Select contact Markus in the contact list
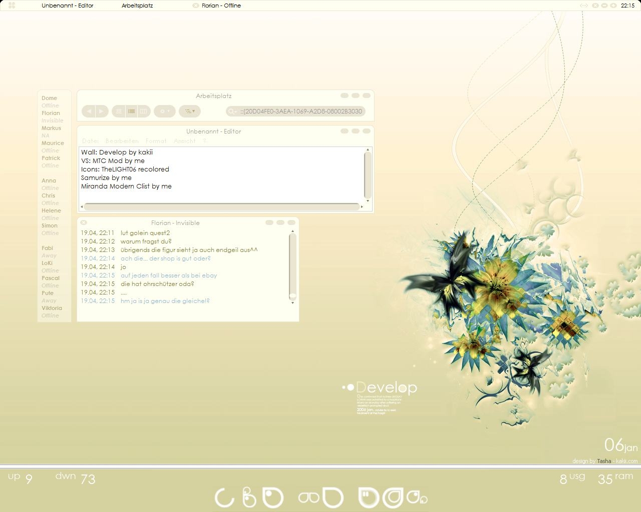 click(x=51, y=128)
